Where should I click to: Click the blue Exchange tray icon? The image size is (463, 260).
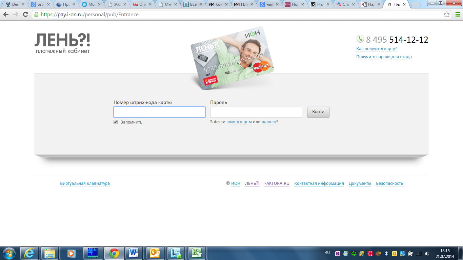pyautogui.click(x=402, y=253)
